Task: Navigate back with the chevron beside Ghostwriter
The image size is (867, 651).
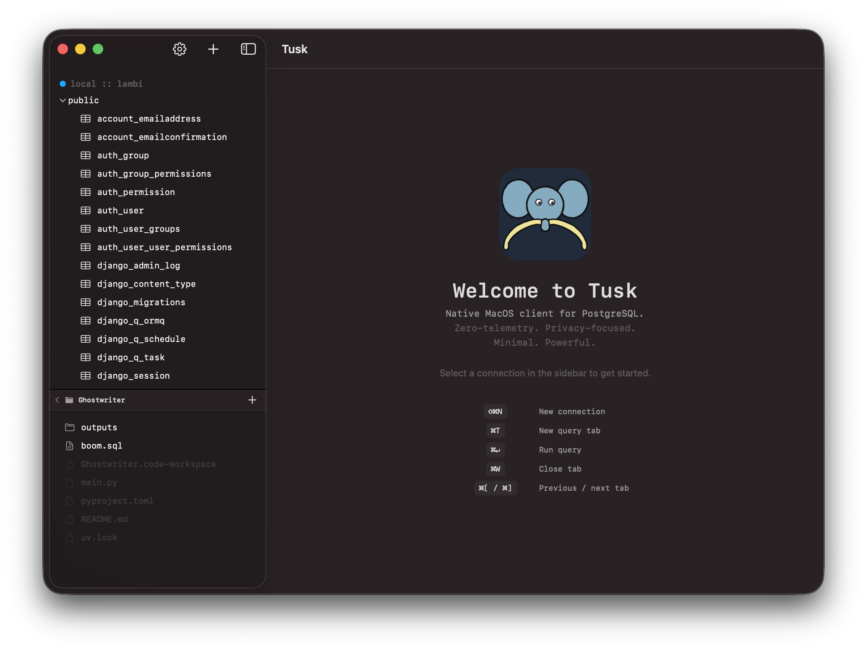Action: tap(57, 400)
